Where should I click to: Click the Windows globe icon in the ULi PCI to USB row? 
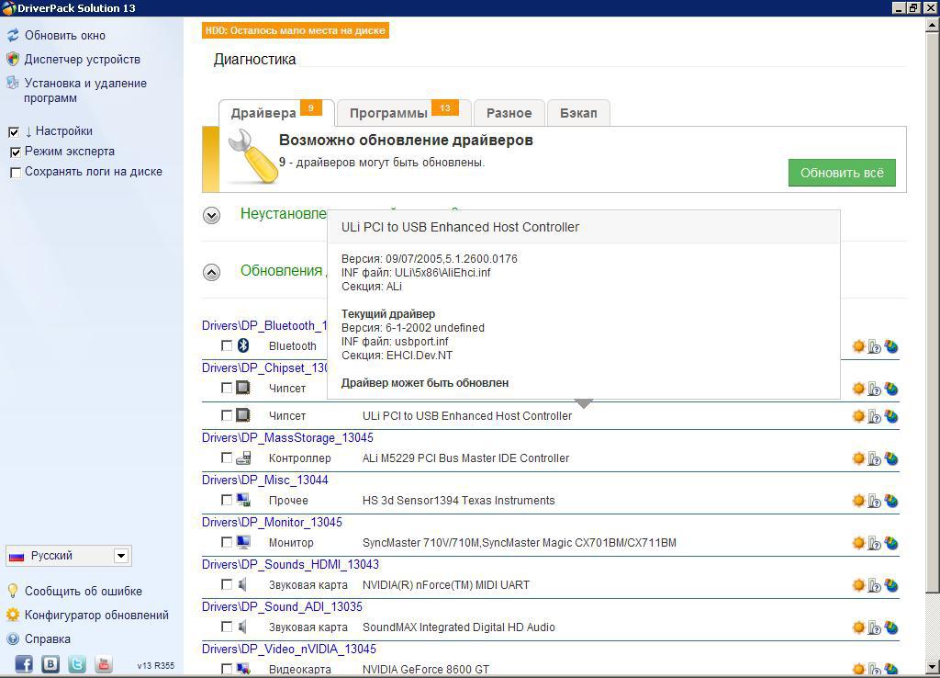[x=891, y=416]
